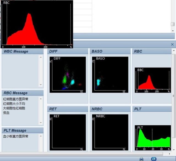
Task: Click the top-right list scrollbar thumb
Action: (173, 24)
